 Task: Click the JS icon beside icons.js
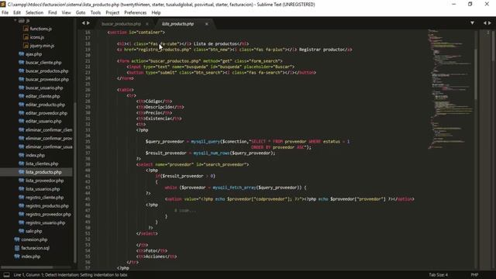(x=26, y=37)
